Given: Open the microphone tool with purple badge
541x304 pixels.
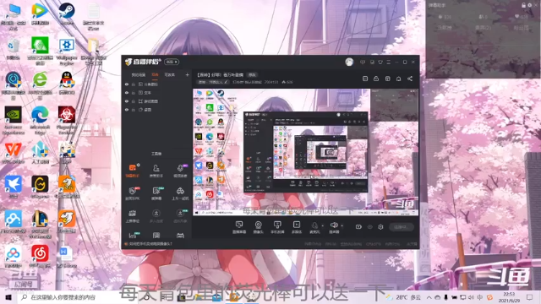Looking at the screenshot, I should coord(180,170).
